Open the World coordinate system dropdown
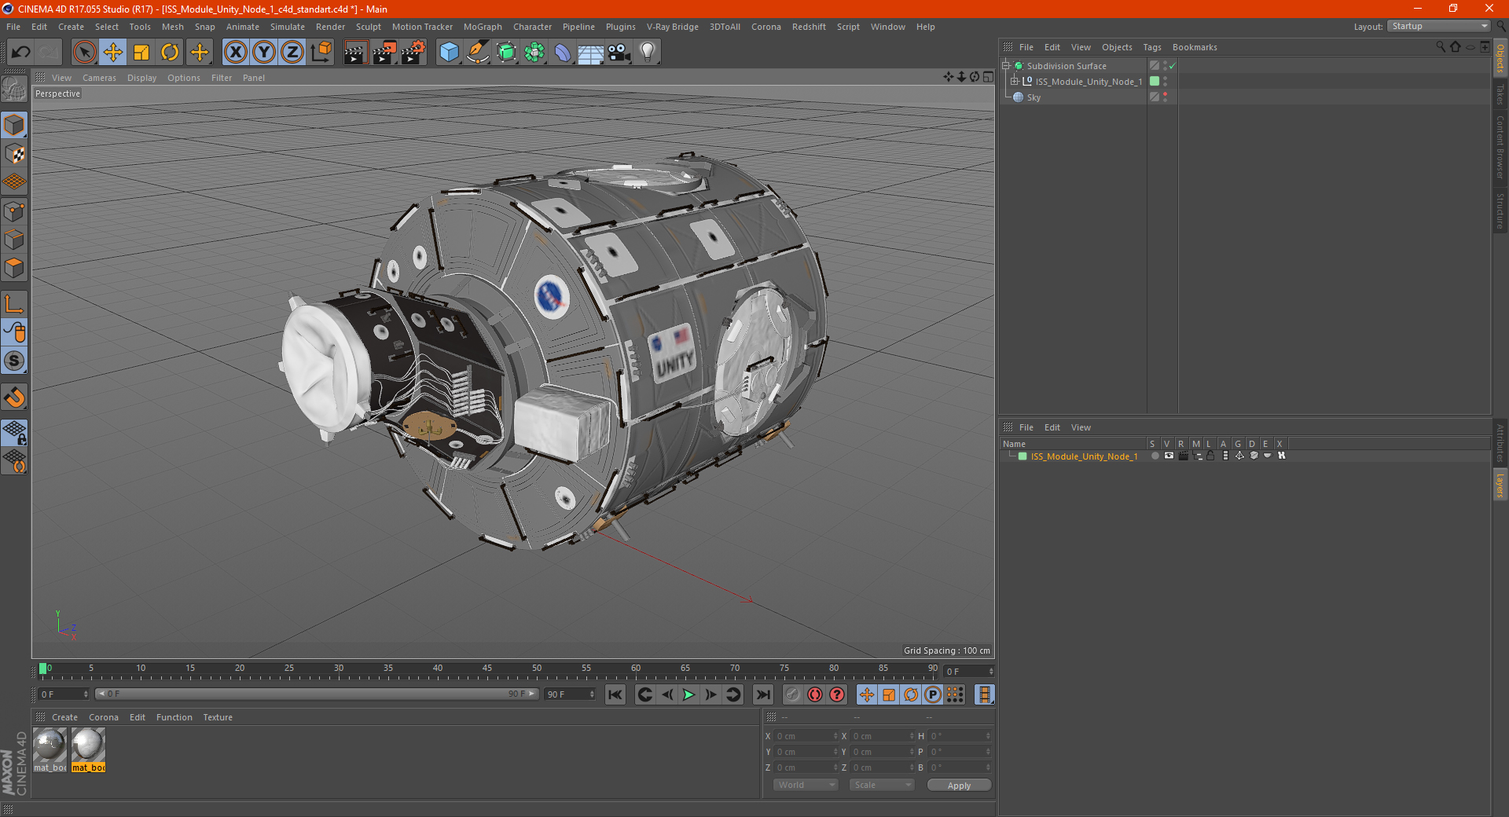Viewport: 1509px width, 817px height. [806, 785]
